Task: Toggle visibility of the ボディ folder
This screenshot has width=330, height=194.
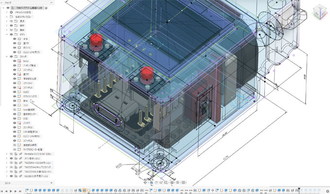Action: [11, 34]
